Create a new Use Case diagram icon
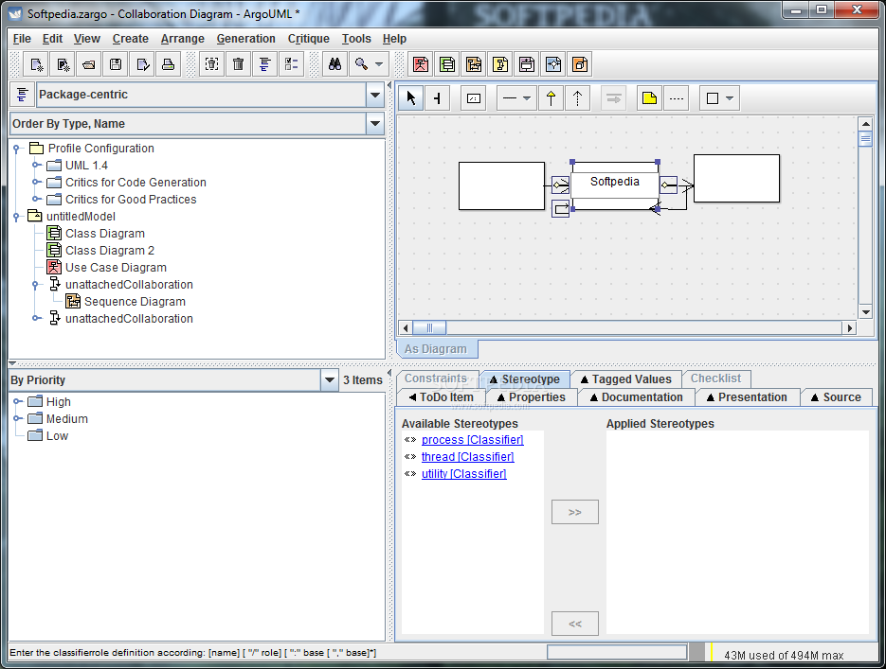Image resolution: width=886 pixels, height=669 pixels. coord(421,64)
